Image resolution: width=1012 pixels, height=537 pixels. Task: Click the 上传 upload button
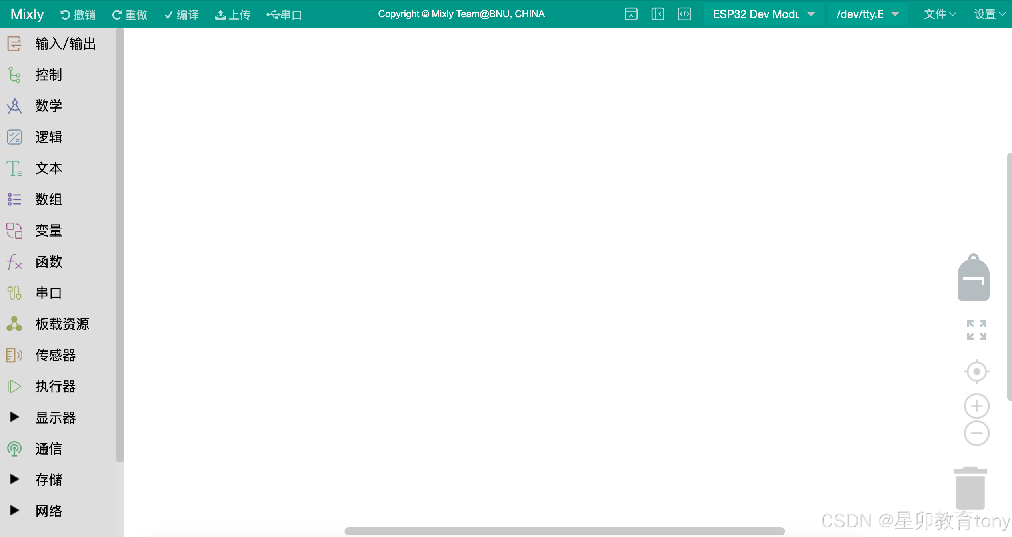point(233,15)
